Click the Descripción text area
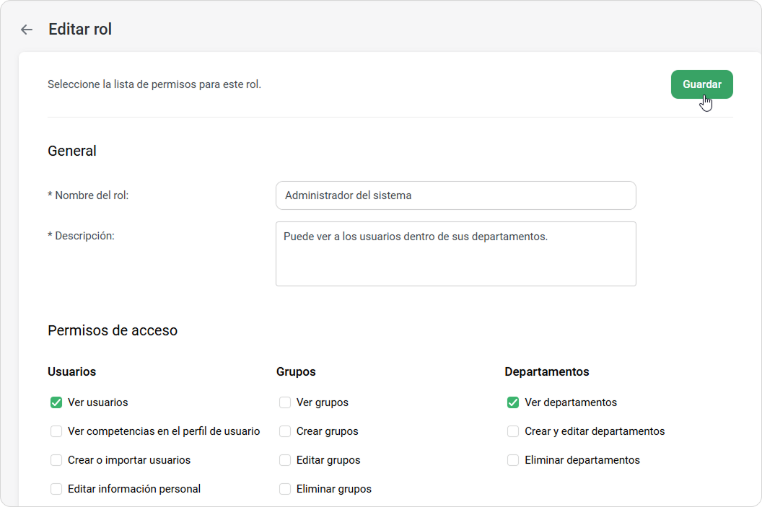 (455, 254)
